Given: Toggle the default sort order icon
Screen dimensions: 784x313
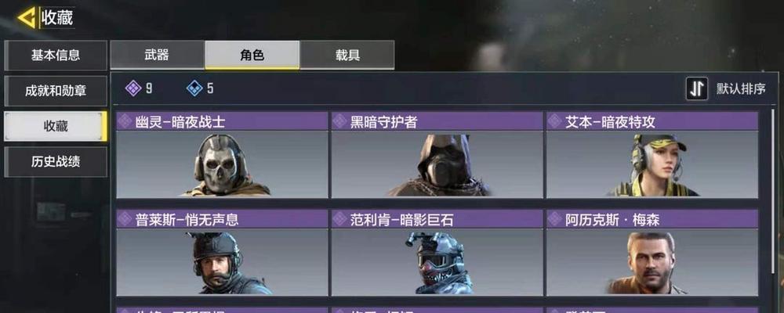Looking at the screenshot, I should (x=696, y=89).
